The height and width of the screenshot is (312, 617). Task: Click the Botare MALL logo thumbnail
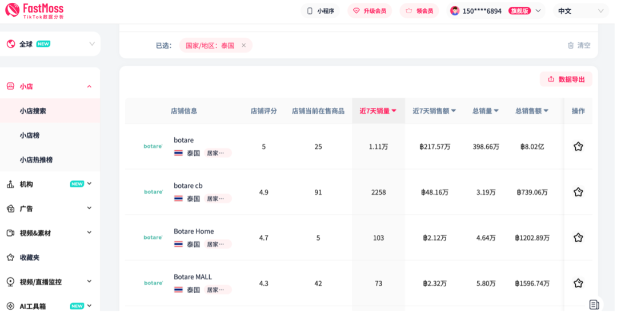coord(153,283)
